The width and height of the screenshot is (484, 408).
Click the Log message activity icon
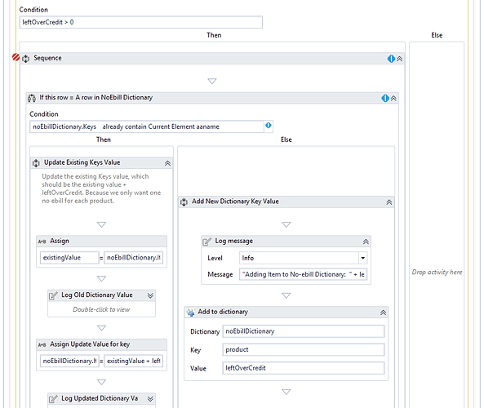pos(206,242)
